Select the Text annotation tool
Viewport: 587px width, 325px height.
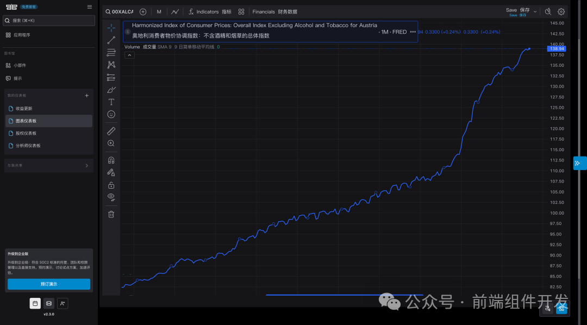click(x=111, y=102)
